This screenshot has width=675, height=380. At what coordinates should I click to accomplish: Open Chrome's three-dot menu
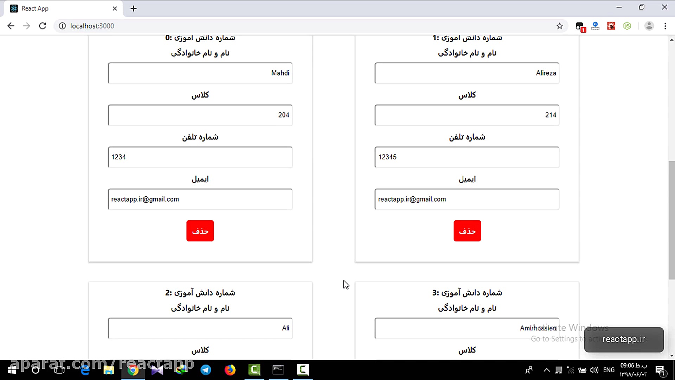(x=666, y=26)
